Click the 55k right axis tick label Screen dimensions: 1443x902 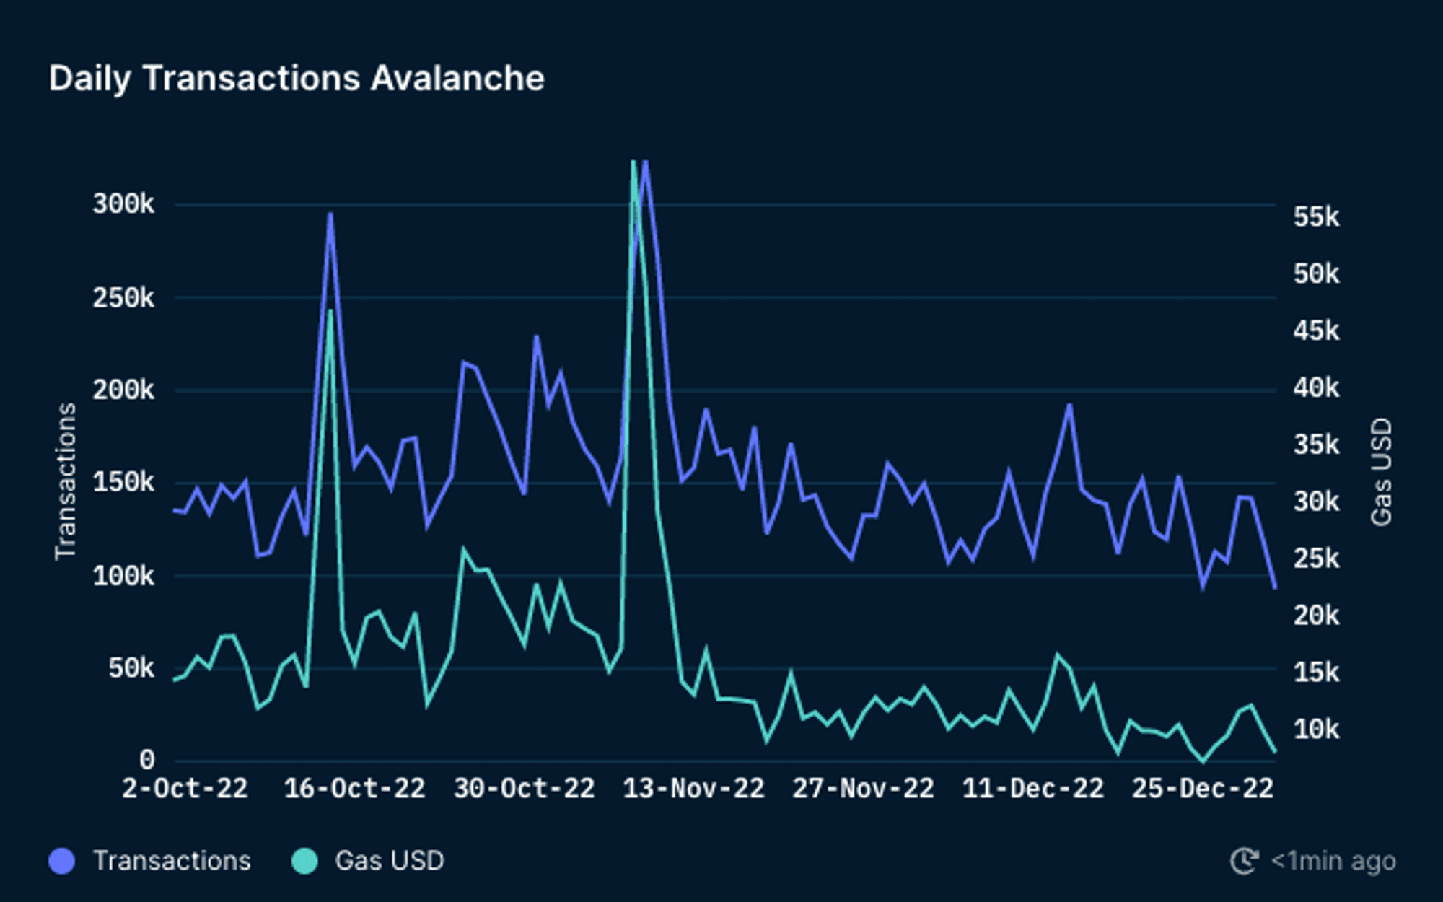click(1316, 216)
